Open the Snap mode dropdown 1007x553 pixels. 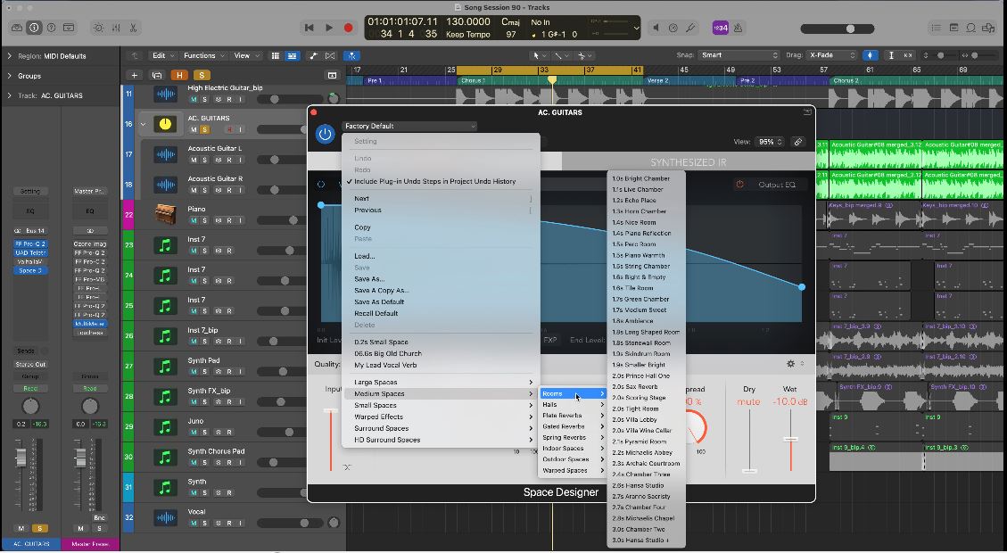(x=739, y=55)
